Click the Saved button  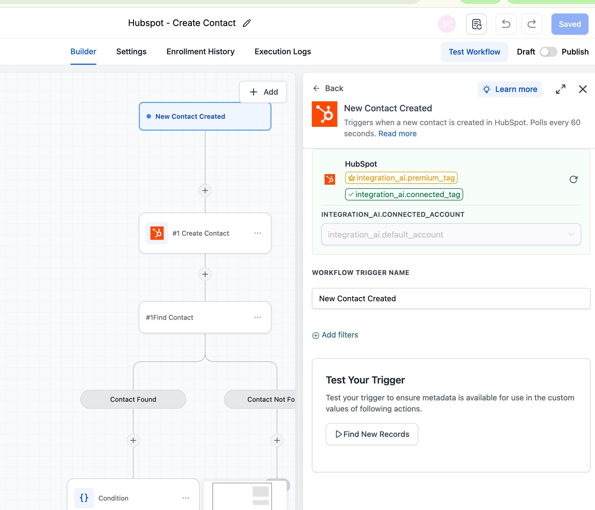(x=570, y=24)
